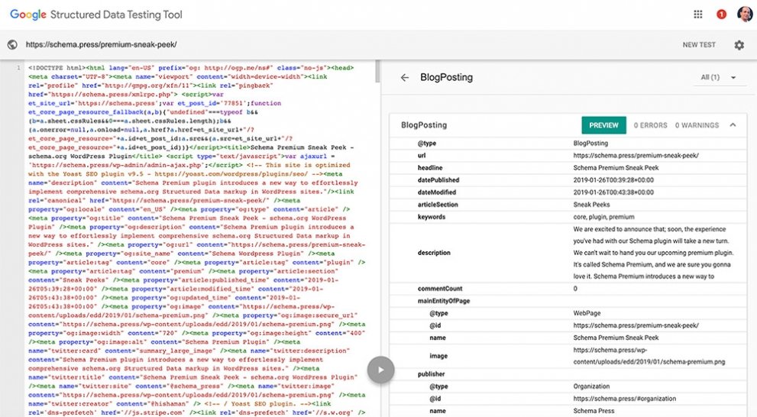
Task: Open the account profile picture
Action: [745, 15]
